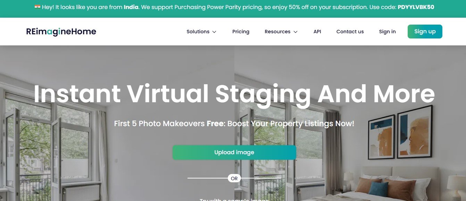Open the Solutions menu

point(201,32)
